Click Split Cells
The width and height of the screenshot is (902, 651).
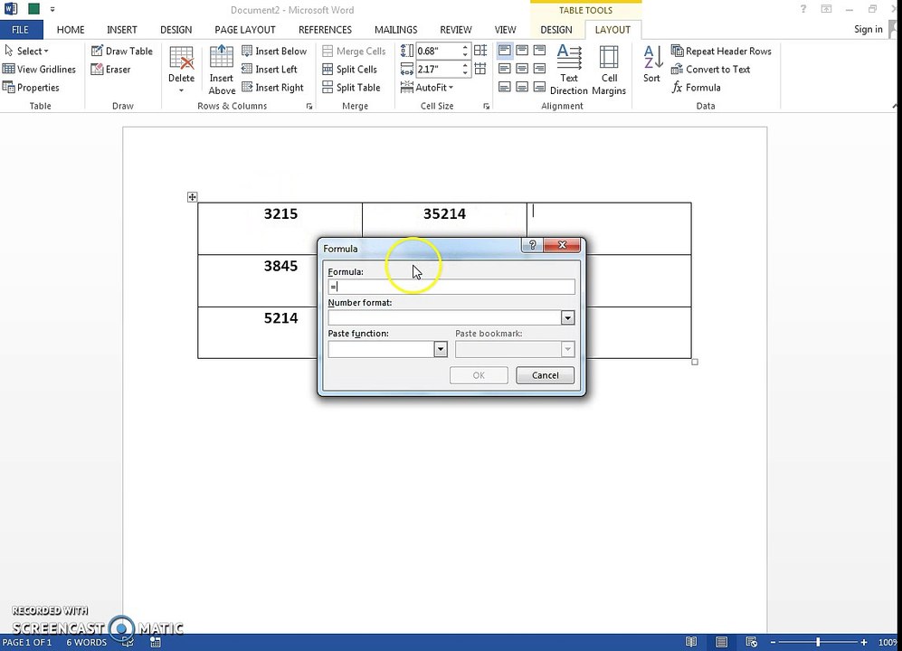(x=350, y=70)
